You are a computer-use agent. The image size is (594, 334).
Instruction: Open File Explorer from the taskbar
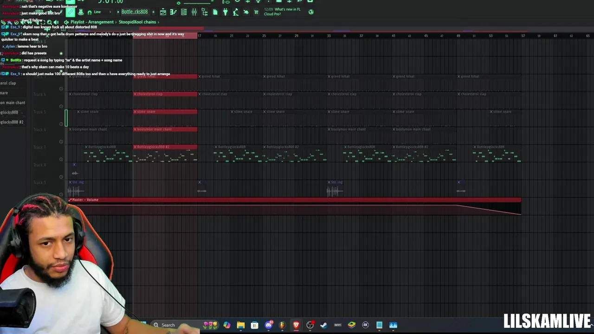click(240, 325)
